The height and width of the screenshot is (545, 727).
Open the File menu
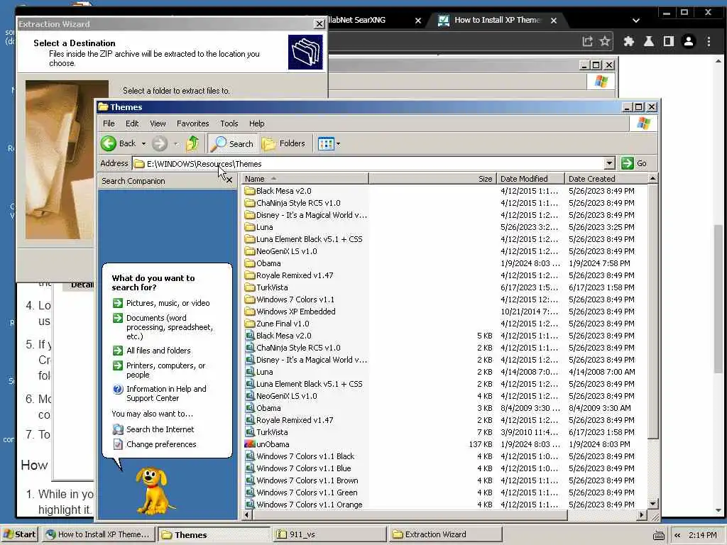point(109,123)
